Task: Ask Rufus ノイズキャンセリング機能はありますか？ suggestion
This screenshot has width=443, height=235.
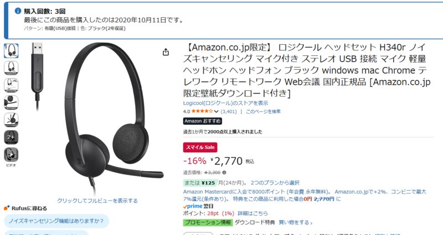Action: tap(56, 221)
